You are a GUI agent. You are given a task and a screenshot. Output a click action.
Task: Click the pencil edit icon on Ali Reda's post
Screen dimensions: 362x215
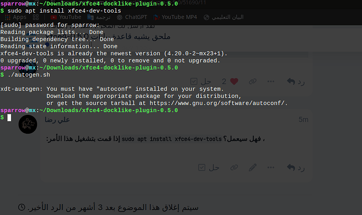(x=253, y=167)
